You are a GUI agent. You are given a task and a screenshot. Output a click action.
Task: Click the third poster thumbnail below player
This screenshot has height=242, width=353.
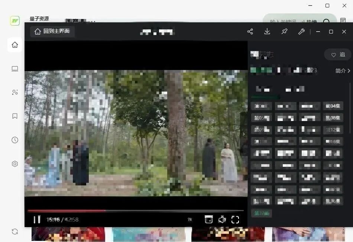point(228,234)
